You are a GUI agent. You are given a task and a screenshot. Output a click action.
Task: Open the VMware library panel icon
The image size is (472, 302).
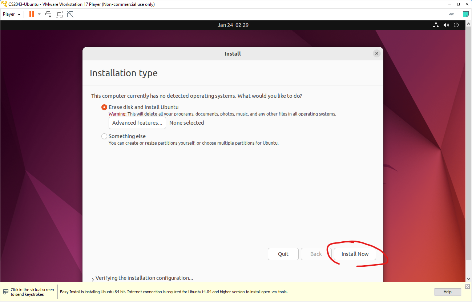[x=465, y=14]
